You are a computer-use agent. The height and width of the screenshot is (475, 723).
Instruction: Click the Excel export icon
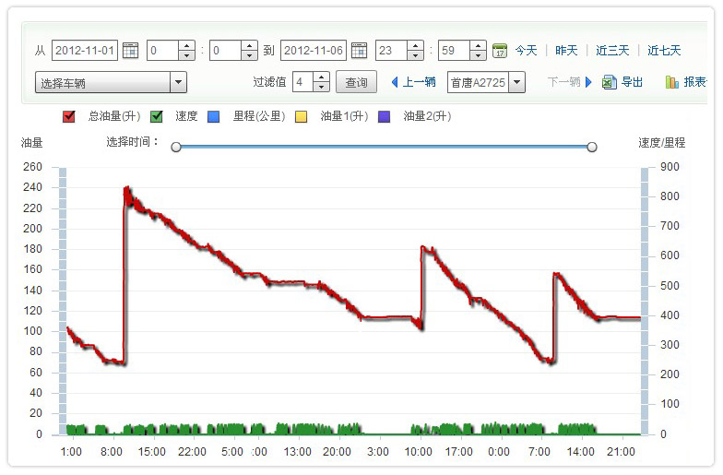coord(609,83)
